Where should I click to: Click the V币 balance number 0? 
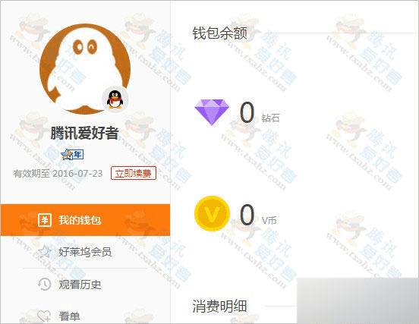(247, 215)
